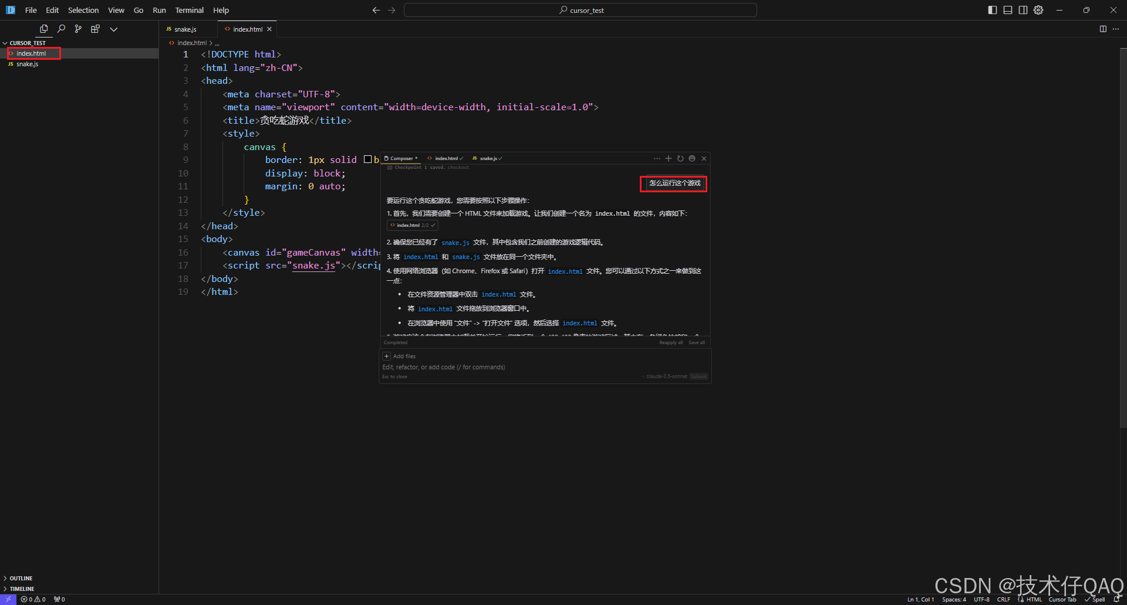
Task: Open the Search view icon in sidebar
Action: point(61,29)
